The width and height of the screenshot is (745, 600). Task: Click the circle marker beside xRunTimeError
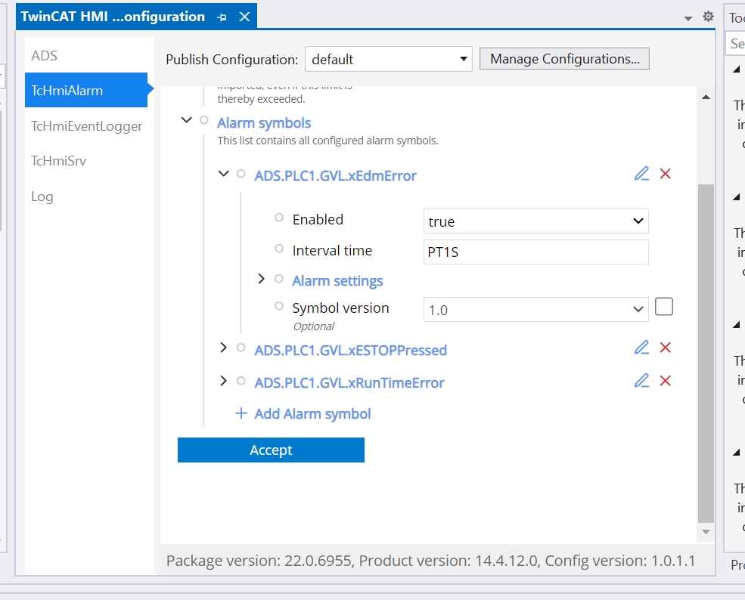(x=241, y=381)
